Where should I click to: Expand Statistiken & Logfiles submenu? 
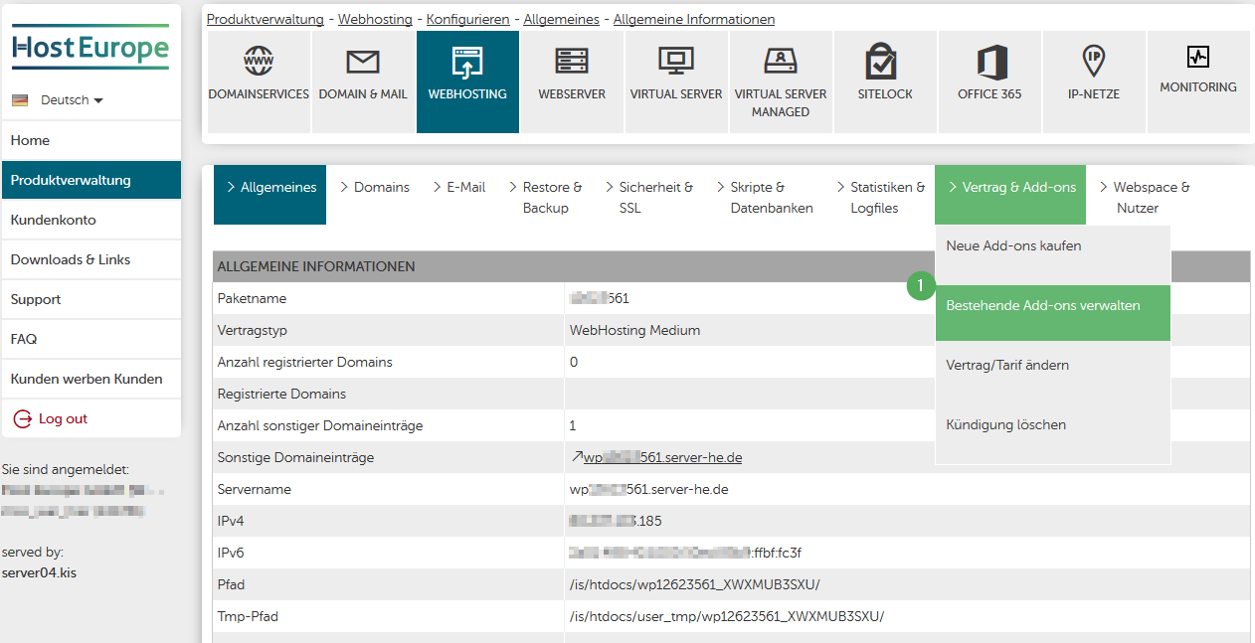pyautogui.click(x=881, y=197)
